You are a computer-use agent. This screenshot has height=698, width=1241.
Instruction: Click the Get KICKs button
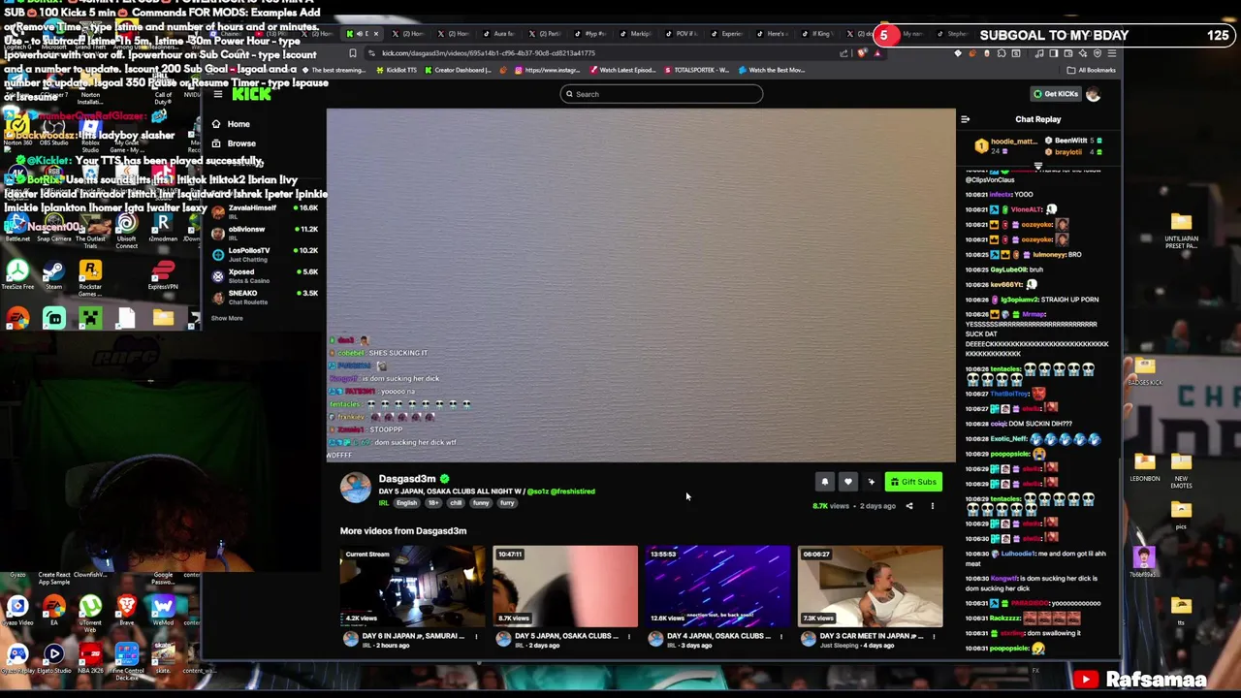click(1055, 94)
